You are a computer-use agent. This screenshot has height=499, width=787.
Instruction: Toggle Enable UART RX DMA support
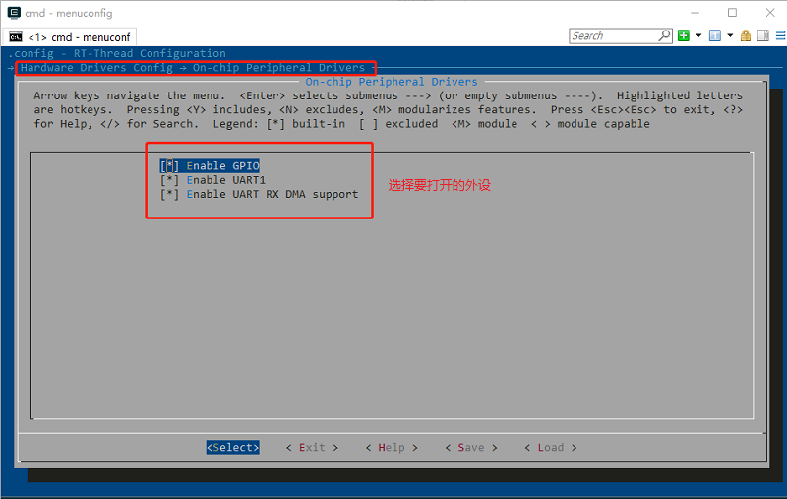(x=167, y=194)
